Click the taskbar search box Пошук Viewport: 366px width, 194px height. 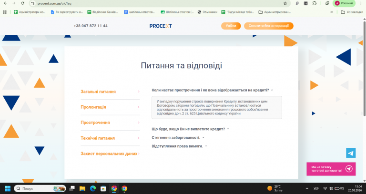[x=40, y=188]
